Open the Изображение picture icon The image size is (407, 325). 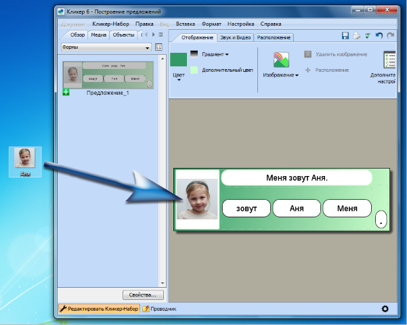pos(281,60)
